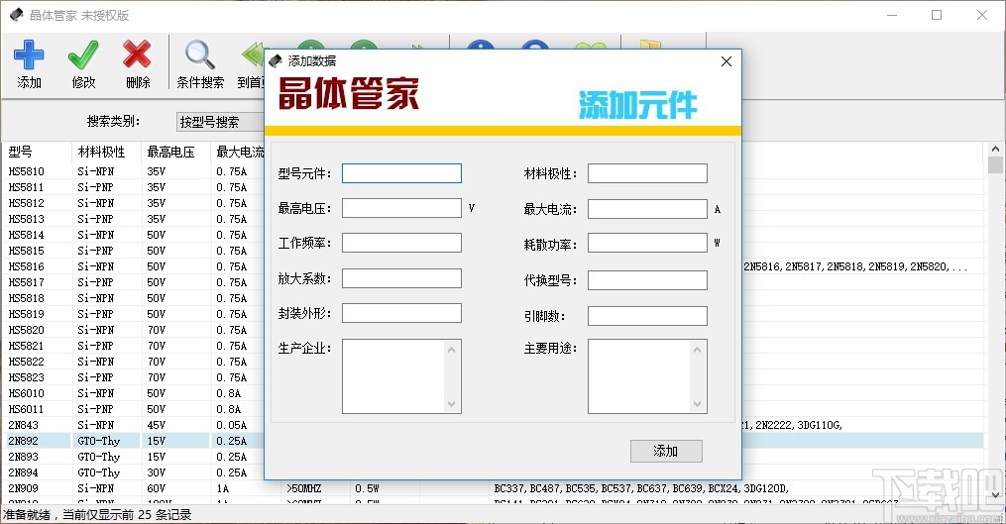The image size is (1006, 524).
Task: Focus the 材料极性 input field
Action: 647,173
